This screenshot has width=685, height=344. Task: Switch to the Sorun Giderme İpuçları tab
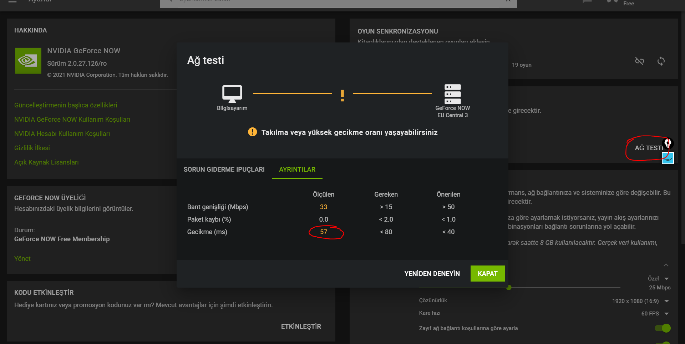[x=224, y=170]
